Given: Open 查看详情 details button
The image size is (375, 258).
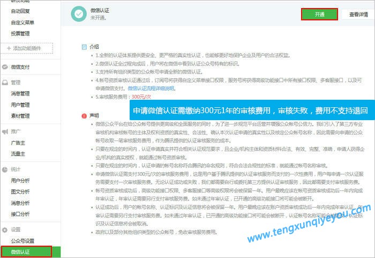Looking at the screenshot, I should click(358, 14).
